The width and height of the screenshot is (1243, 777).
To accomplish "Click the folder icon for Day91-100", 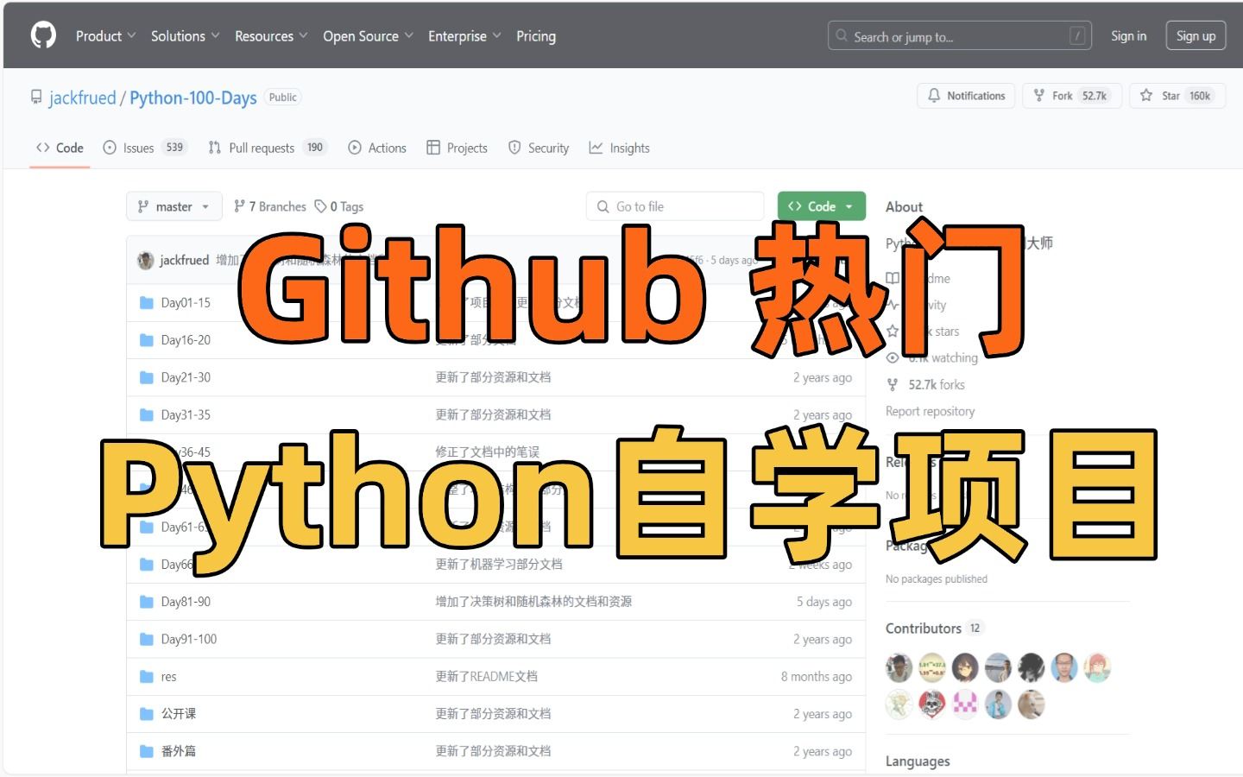I will tap(147, 640).
